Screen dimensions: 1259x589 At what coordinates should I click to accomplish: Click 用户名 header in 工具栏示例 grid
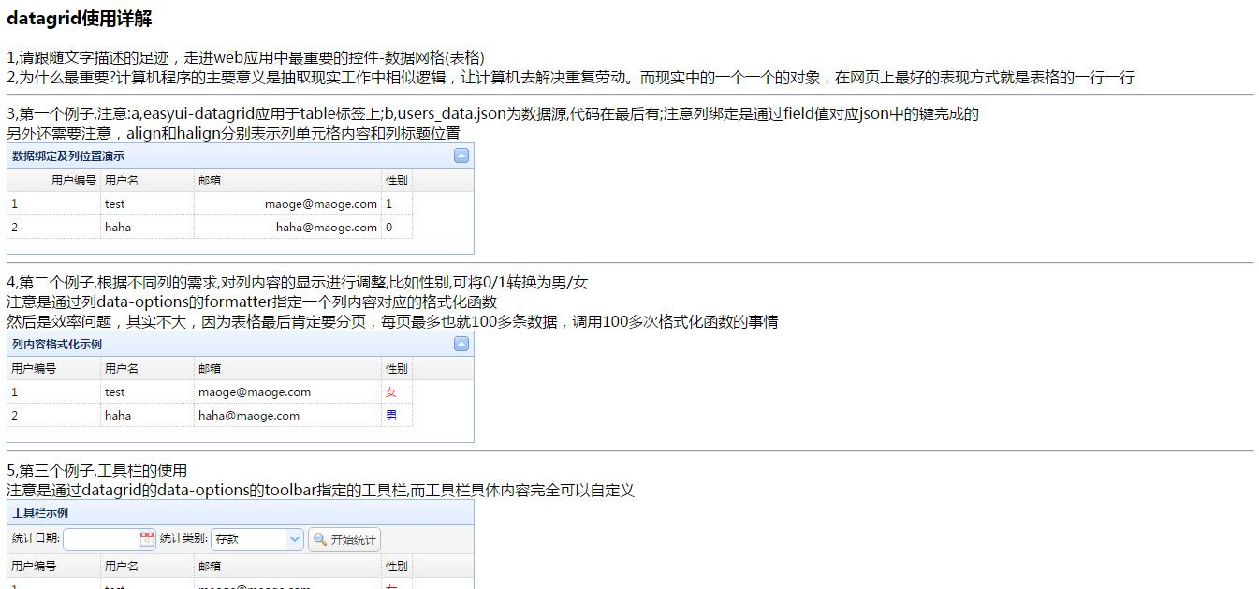click(147, 566)
